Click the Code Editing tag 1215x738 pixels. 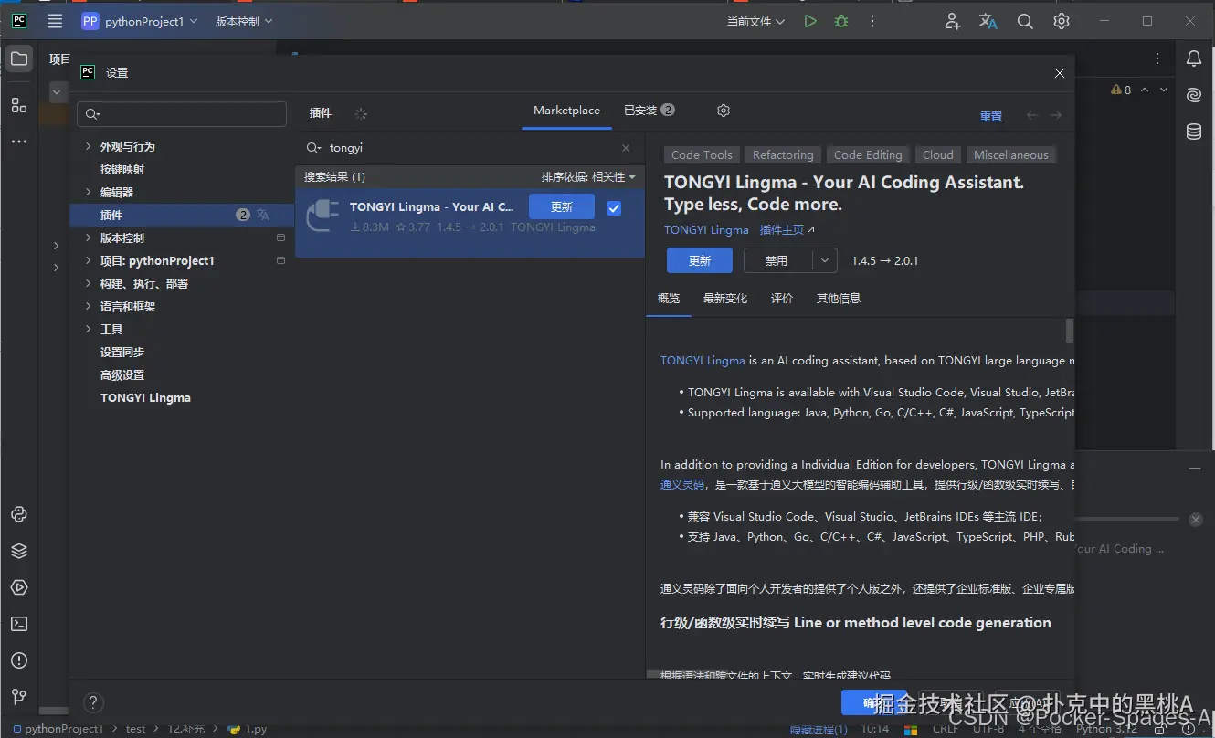point(868,155)
